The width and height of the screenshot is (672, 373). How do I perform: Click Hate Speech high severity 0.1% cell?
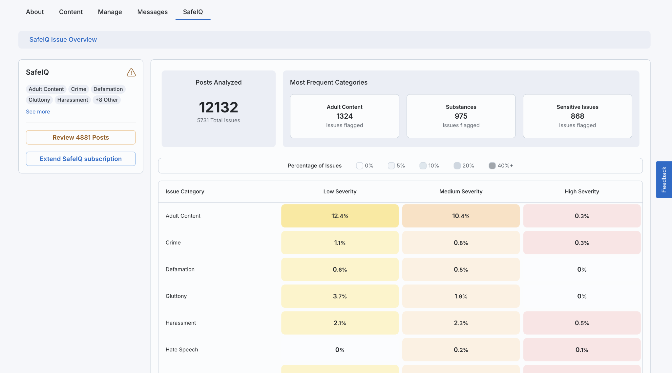coord(582,350)
